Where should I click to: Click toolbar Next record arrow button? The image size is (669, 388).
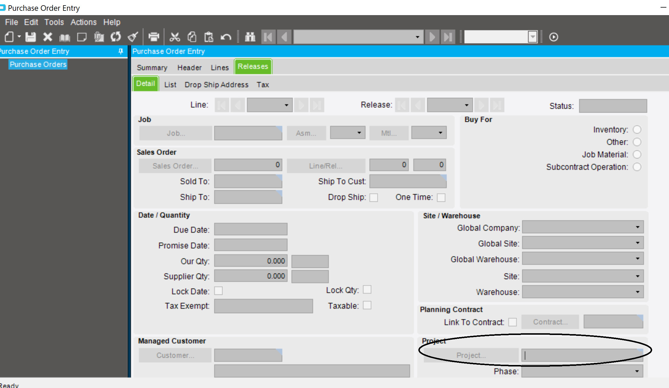point(432,37)
